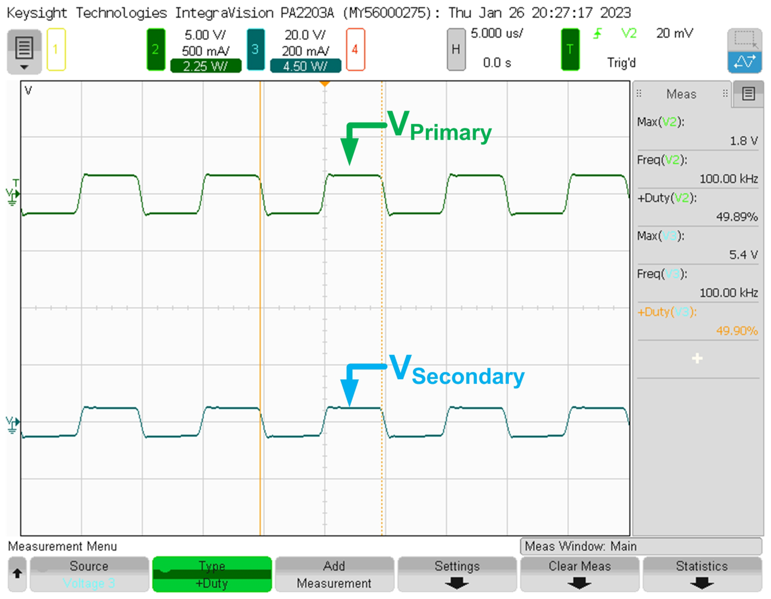Toggle channel 1 on
This screenshot has width=771, height=599.
56,49
